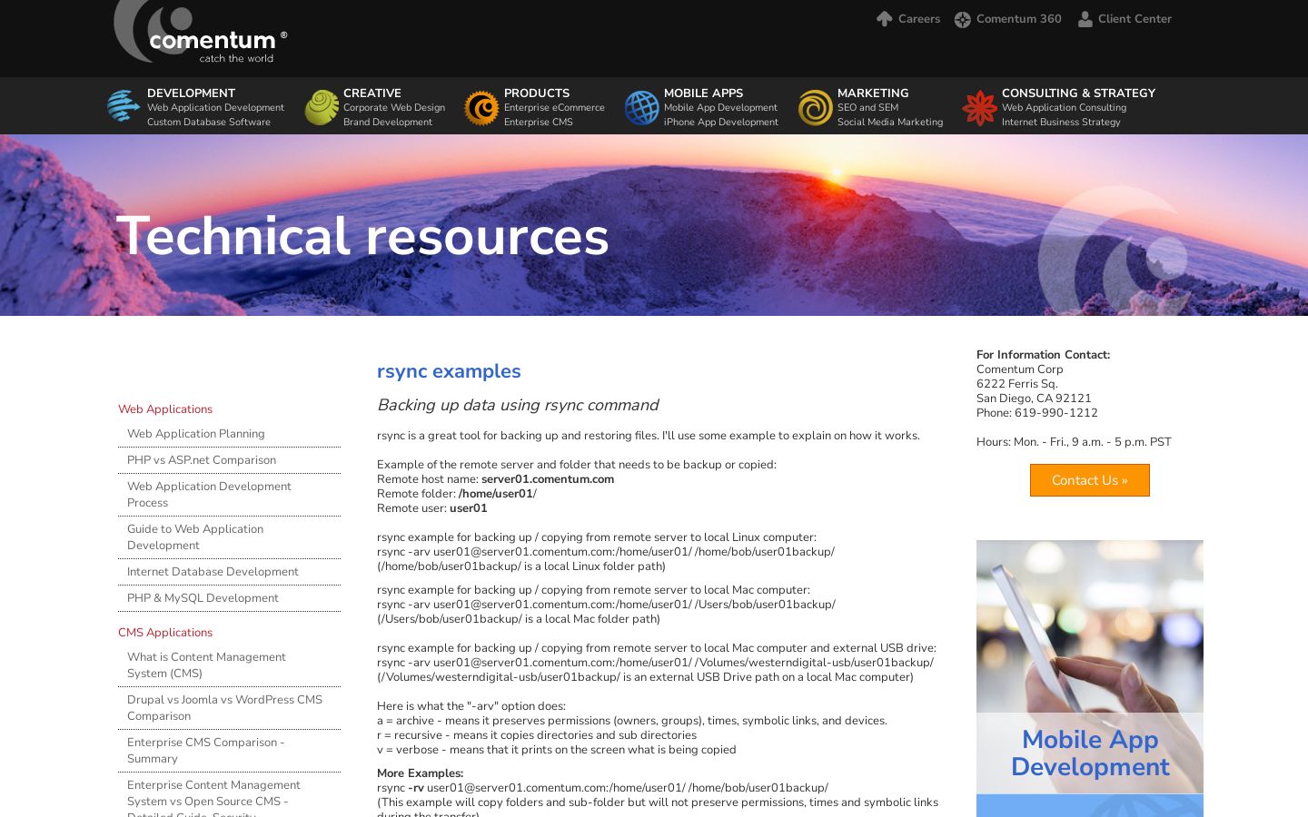1308x817 pixels.
Task: Click the Technical resources banner title
Action: [x=362, y=236]
